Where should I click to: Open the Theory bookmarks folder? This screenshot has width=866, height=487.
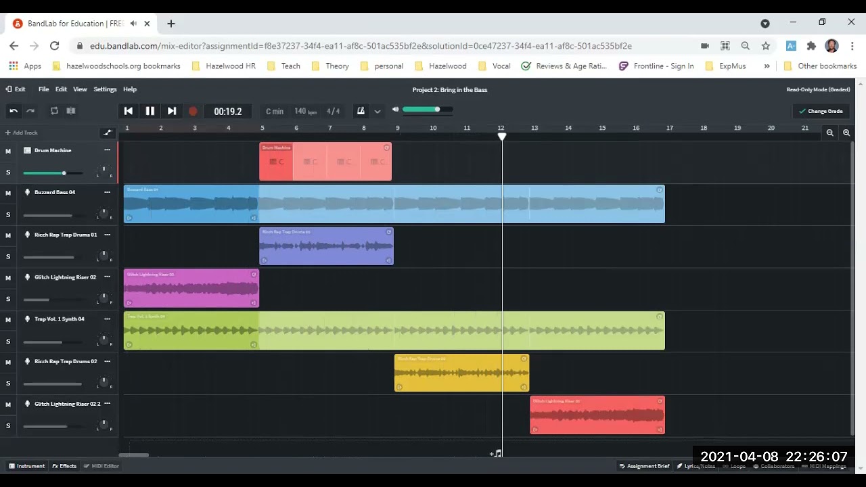coord(330,66)
